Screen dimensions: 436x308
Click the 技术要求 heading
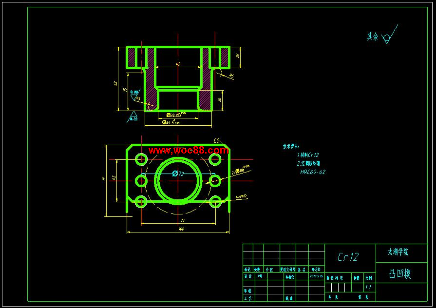pyautogui.click(x=291, y=146)
